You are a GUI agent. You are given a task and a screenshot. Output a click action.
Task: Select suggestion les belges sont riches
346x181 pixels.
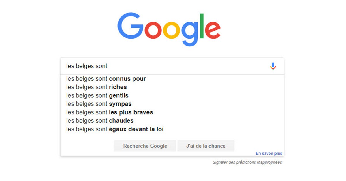96,87
